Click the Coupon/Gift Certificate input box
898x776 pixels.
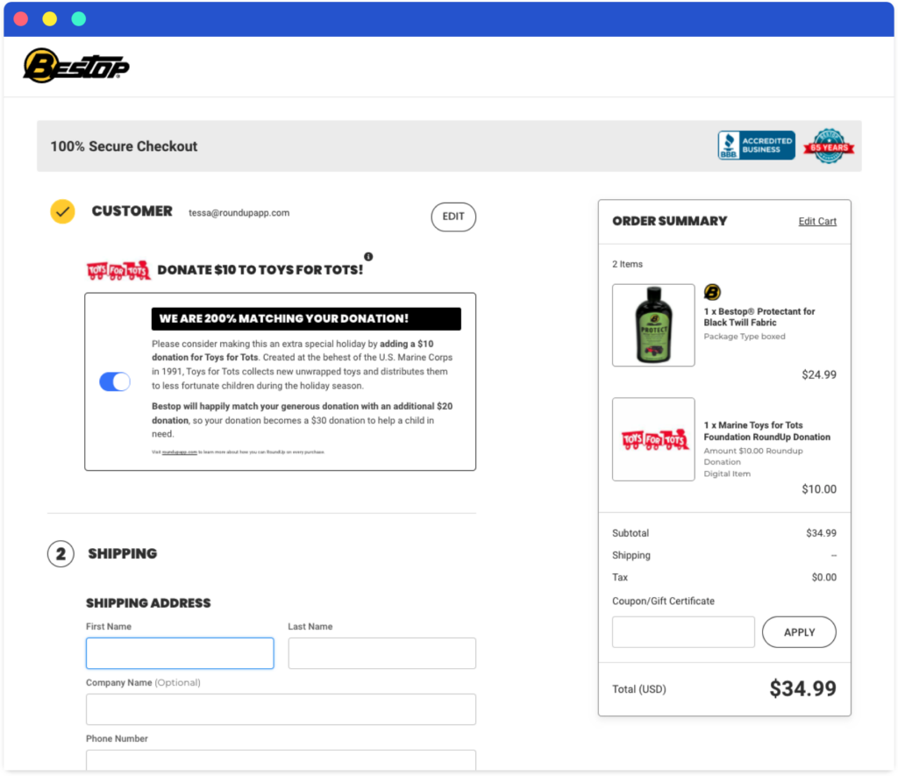click(x=683, y=632)
